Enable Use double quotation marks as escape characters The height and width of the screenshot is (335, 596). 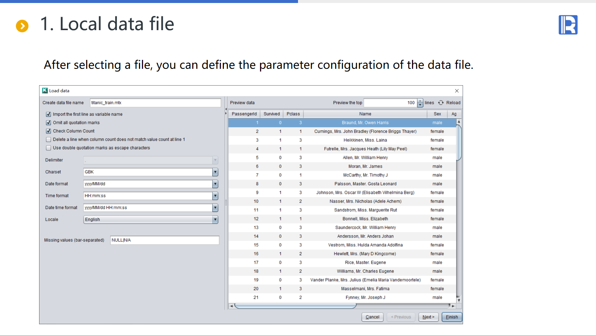[48, 148]
